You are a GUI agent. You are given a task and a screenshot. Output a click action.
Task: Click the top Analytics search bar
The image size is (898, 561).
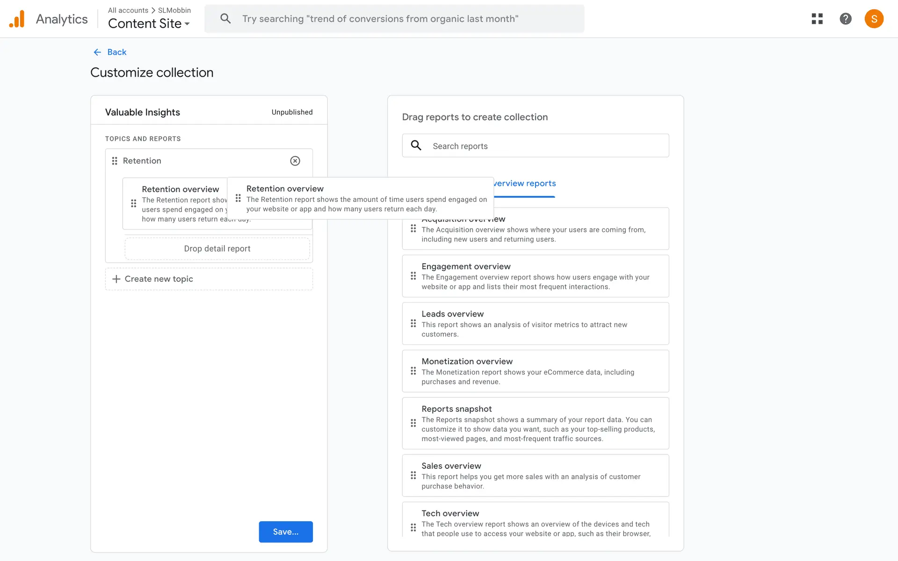click(x=394, y=19)
